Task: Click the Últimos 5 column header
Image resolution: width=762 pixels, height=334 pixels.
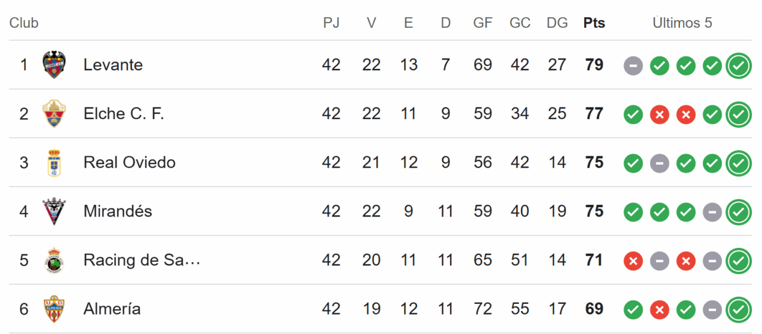Action: tap(682, 23)
